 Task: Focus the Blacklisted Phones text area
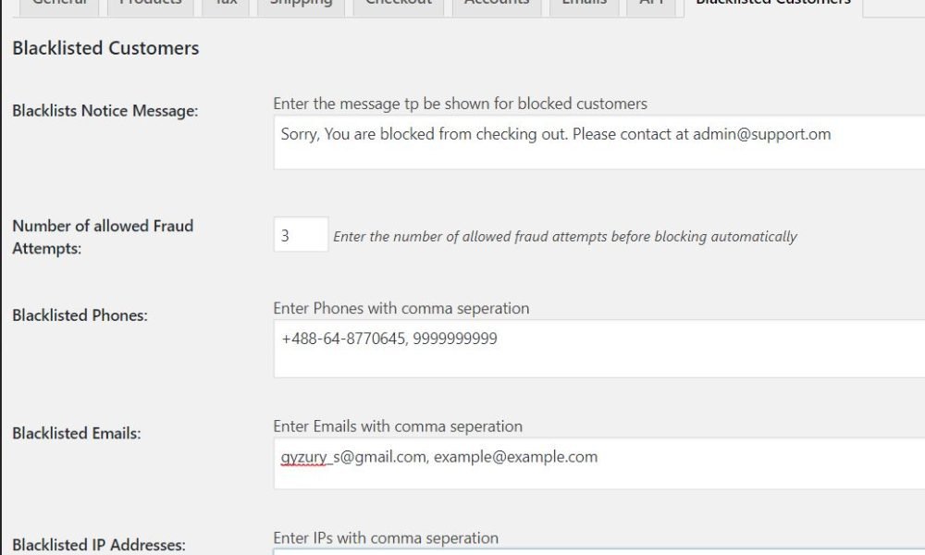coord(598,349)
